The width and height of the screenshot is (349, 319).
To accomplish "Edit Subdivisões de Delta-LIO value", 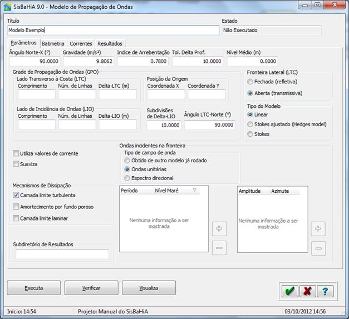I will (164, 125).
